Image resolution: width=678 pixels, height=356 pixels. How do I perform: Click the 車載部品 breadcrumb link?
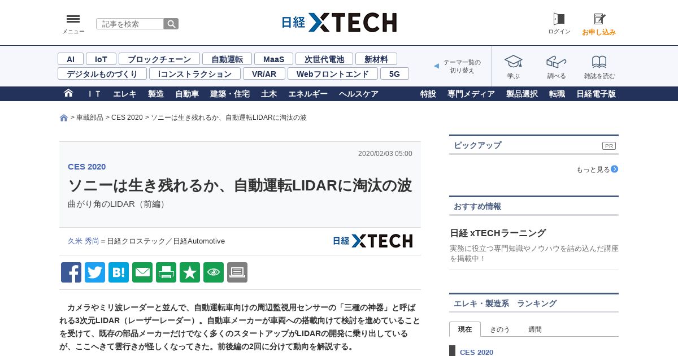(90, 118)
